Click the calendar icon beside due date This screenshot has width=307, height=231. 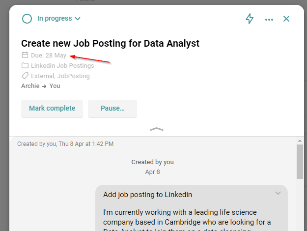[25, 55]
